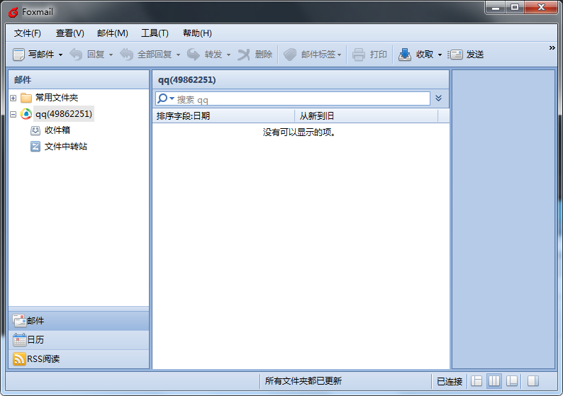Open the Mail 邮件(M) menu
563x396 pixels.
point(112,33)
